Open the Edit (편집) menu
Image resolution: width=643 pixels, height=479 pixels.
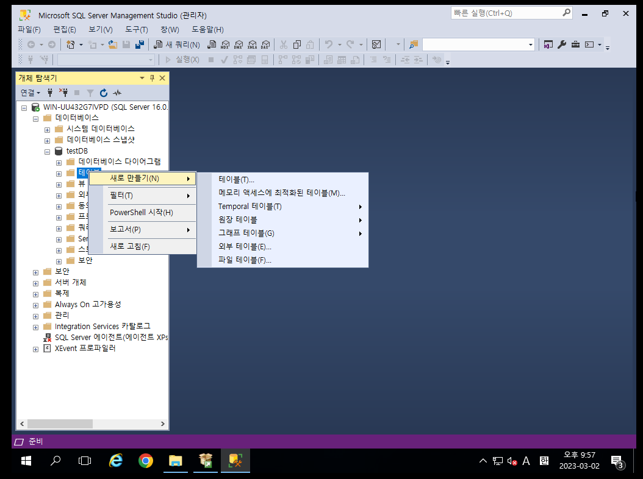(65, 29)
